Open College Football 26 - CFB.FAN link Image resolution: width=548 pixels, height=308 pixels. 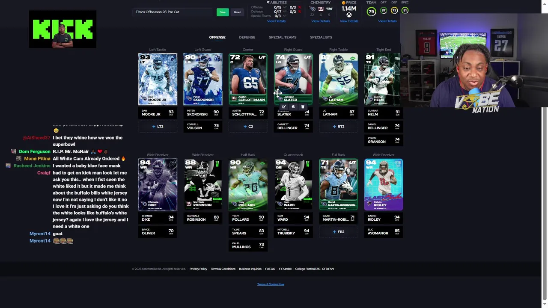click(x=314, y=269)
